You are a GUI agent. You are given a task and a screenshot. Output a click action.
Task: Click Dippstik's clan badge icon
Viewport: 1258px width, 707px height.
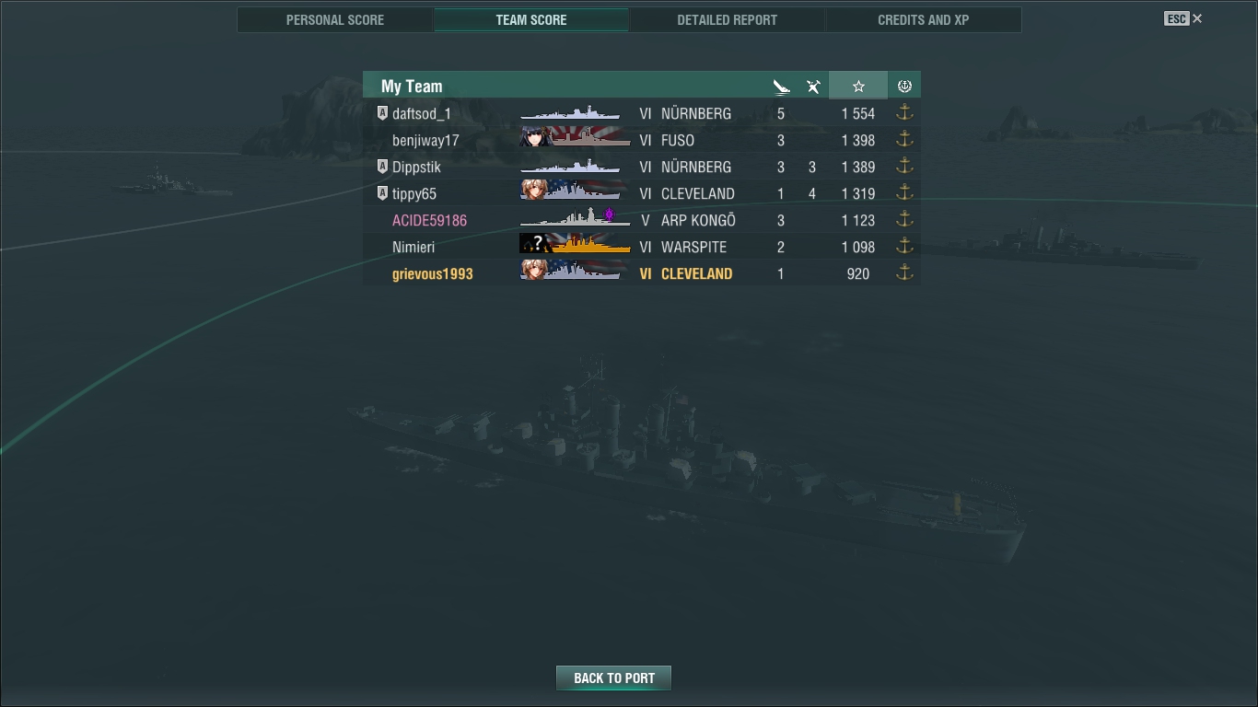[383, 167]
